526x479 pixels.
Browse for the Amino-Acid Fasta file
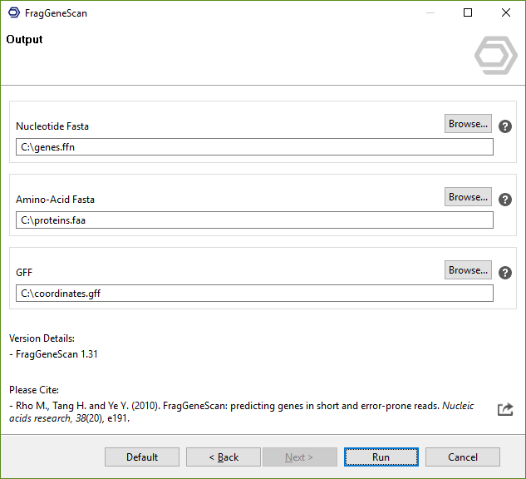[x=468, y=197]
